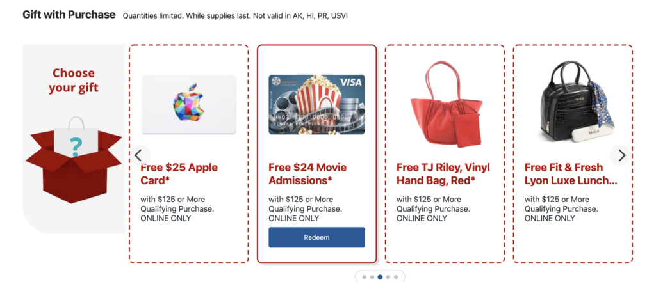Viewport: 656px width, 282px height.
Task: Go to second carousel pagination dot
Action: 372,277
